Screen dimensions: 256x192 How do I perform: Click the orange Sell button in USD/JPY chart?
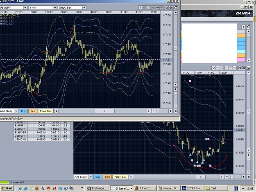(33, 111)
